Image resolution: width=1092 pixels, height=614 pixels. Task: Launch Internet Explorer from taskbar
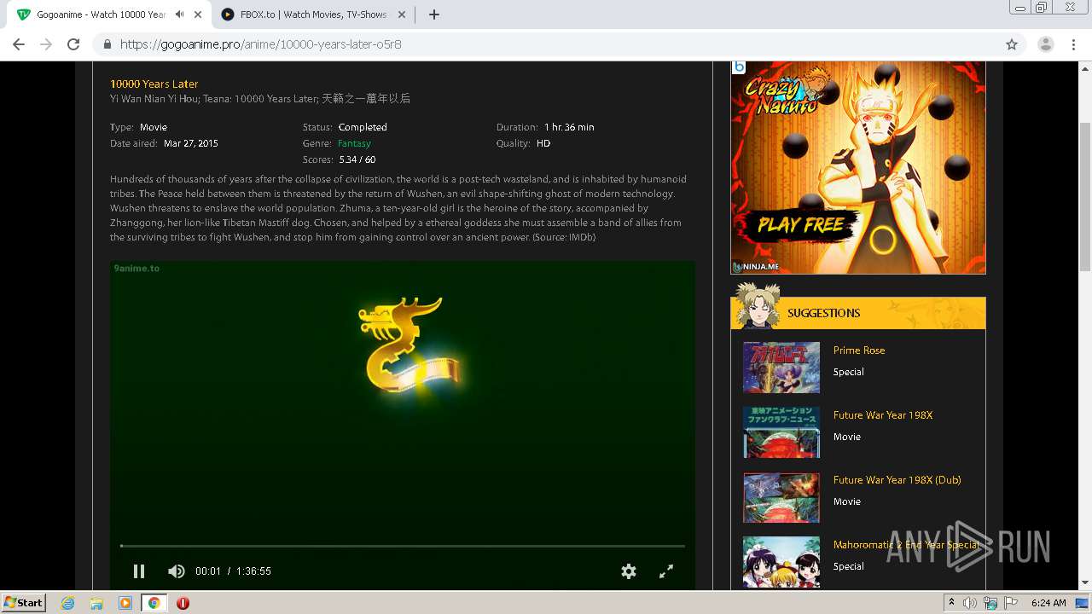coord(68,603)
